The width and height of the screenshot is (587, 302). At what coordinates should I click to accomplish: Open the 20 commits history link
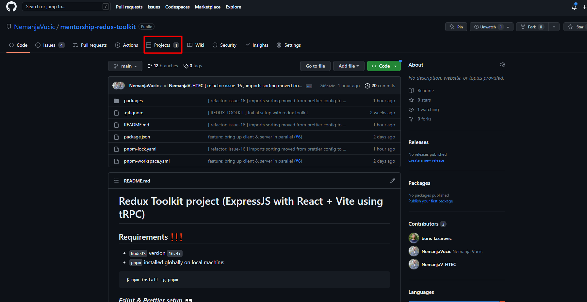380,86
